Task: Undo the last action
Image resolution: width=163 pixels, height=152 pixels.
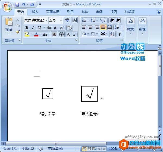Action: 23,4
